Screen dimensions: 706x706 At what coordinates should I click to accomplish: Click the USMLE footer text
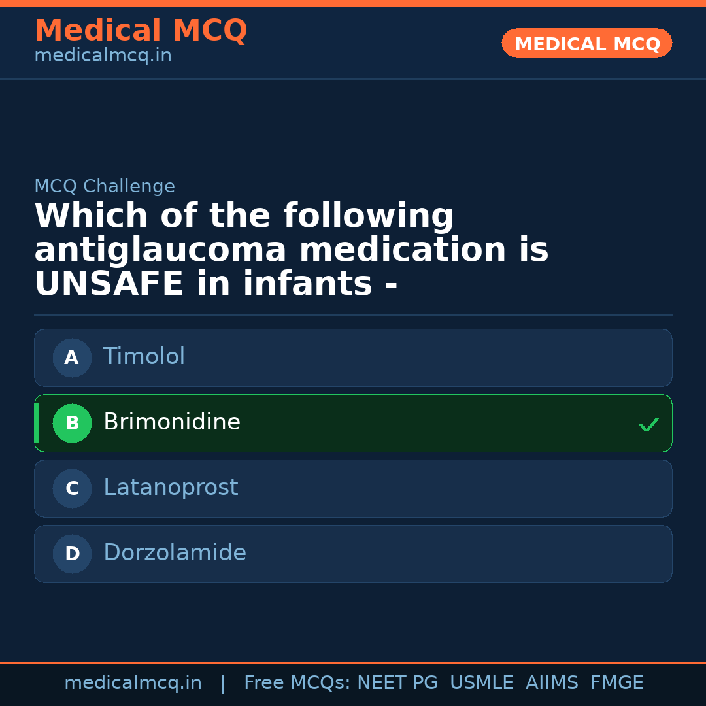481,683
